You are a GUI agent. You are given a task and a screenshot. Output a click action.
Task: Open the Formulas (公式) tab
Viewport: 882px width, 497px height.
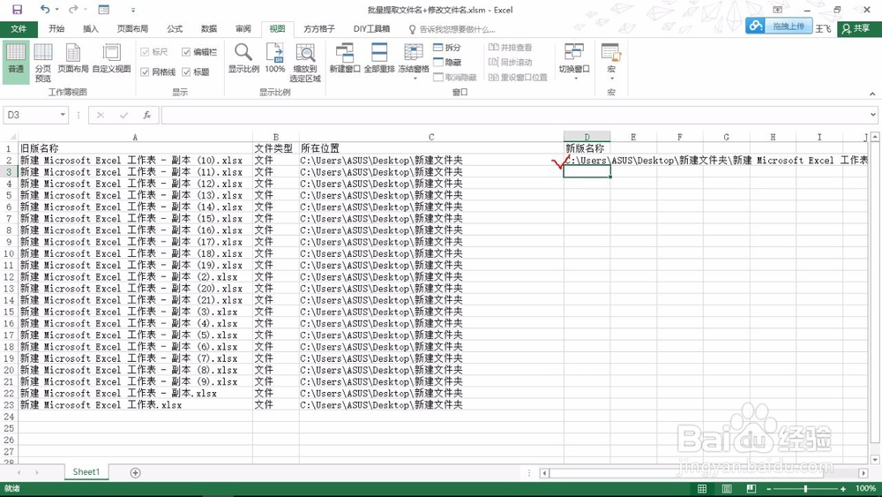click(175, 29)
